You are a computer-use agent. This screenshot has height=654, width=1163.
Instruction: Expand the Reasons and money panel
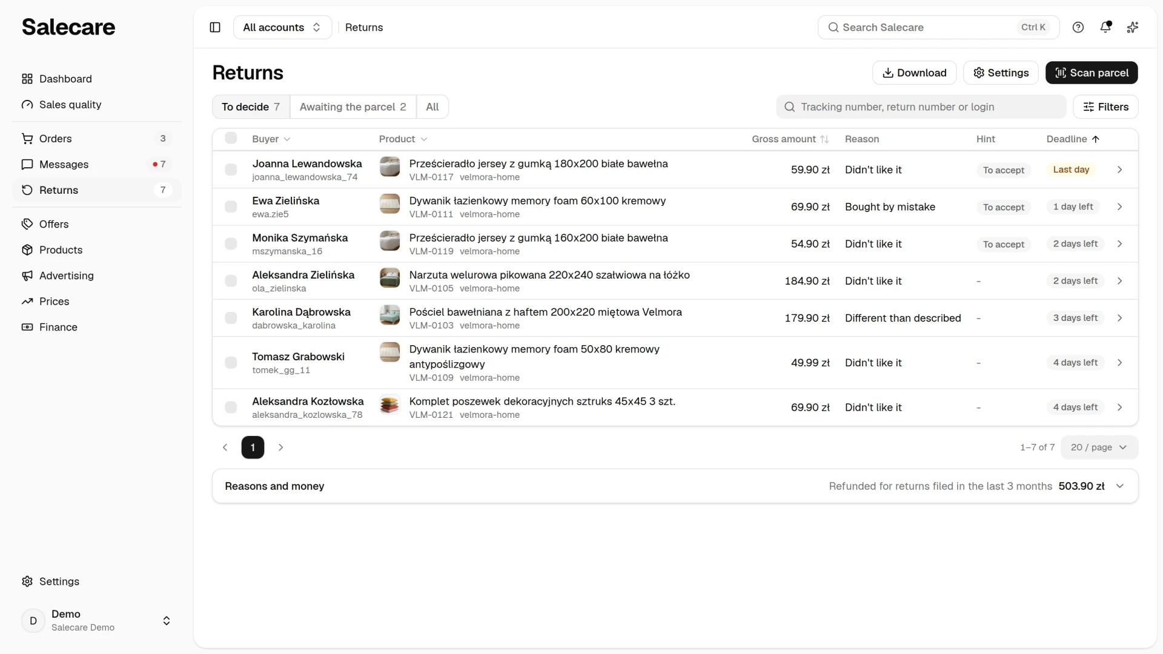click(x=675, y=486)
